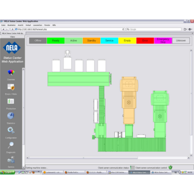Open the browser settings gear dropdown
The image size is (194, 194).
click(190, 29)
